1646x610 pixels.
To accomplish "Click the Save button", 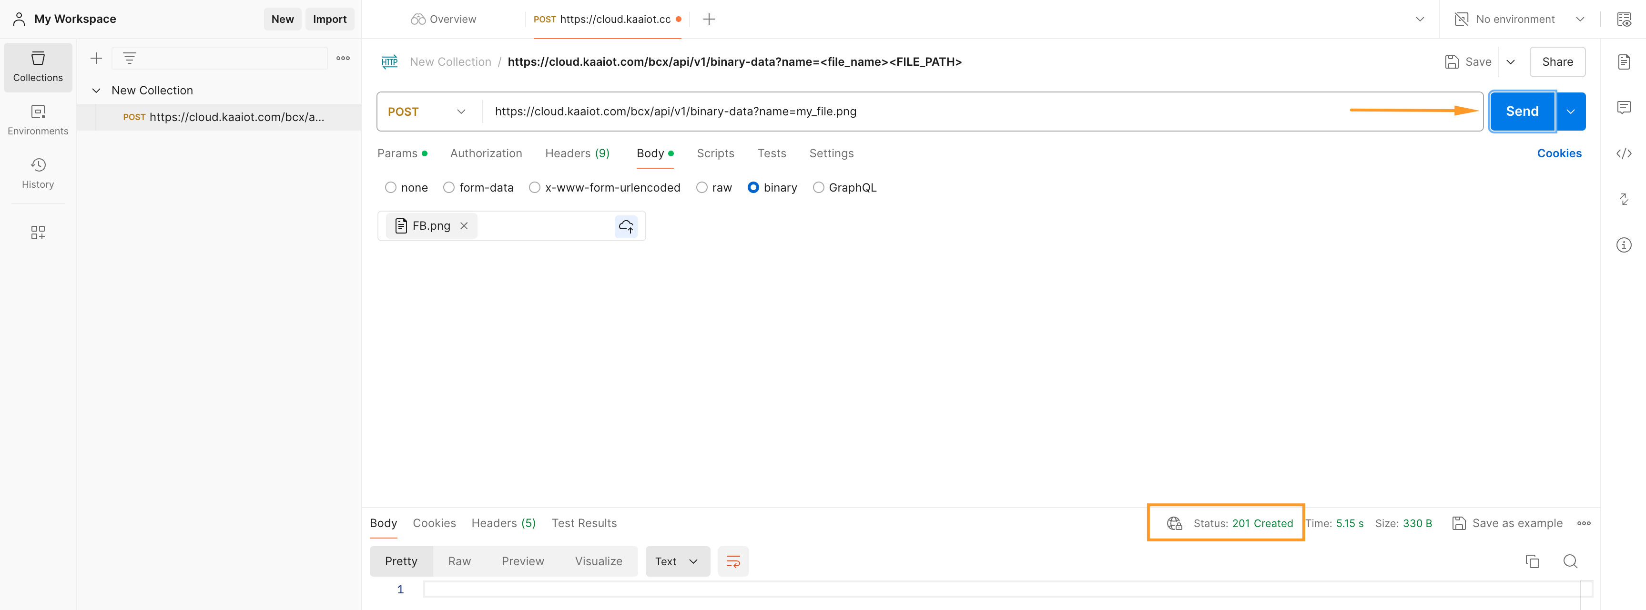I will pos(1468,62).
